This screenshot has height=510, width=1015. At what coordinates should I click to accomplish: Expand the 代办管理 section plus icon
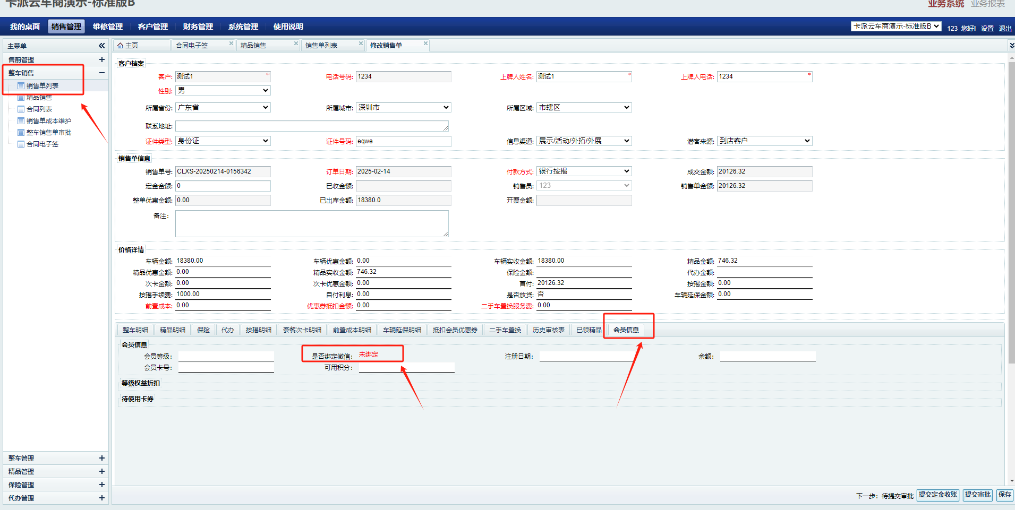click(101, 498)
